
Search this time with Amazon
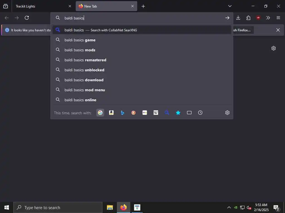(x=111, y=113)
